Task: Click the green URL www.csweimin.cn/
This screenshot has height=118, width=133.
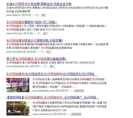Action: coord(43,114)
